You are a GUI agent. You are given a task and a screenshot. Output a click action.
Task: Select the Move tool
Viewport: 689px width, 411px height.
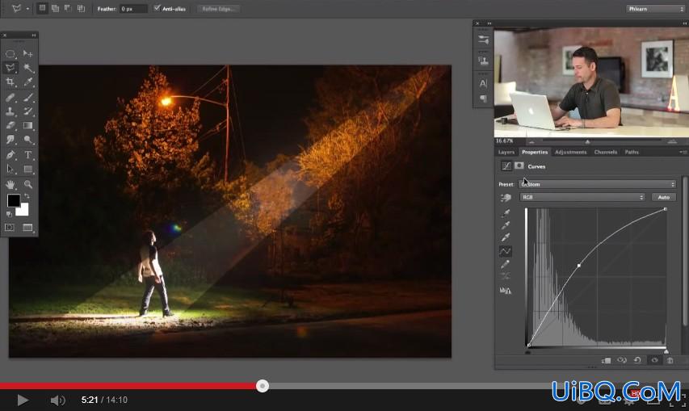tap(27, 53)
